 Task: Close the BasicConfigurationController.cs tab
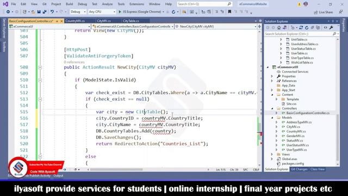pyautogui.click(x=61, y=21)
